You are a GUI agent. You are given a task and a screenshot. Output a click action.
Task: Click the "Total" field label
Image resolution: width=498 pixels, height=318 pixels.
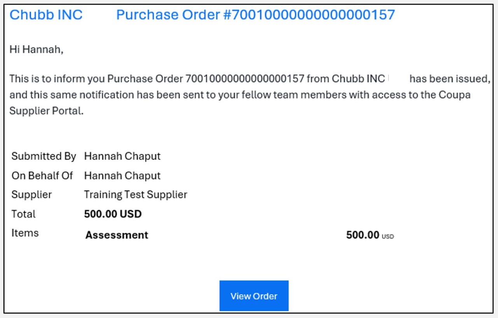23,214
